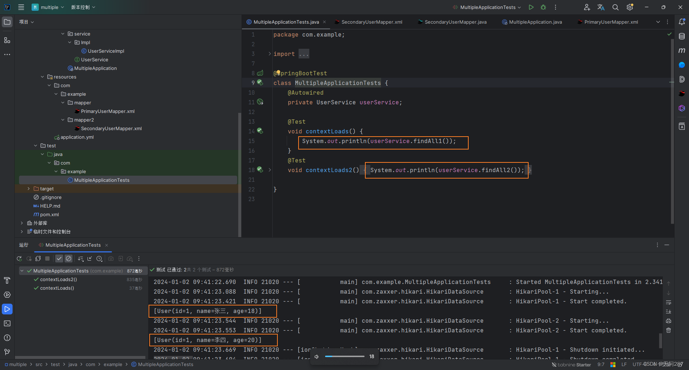The width and height of the screenshot is (689, 370).
Task: Close the MultipleApplicationTests.java editor tab
Action: coord(324,22)
